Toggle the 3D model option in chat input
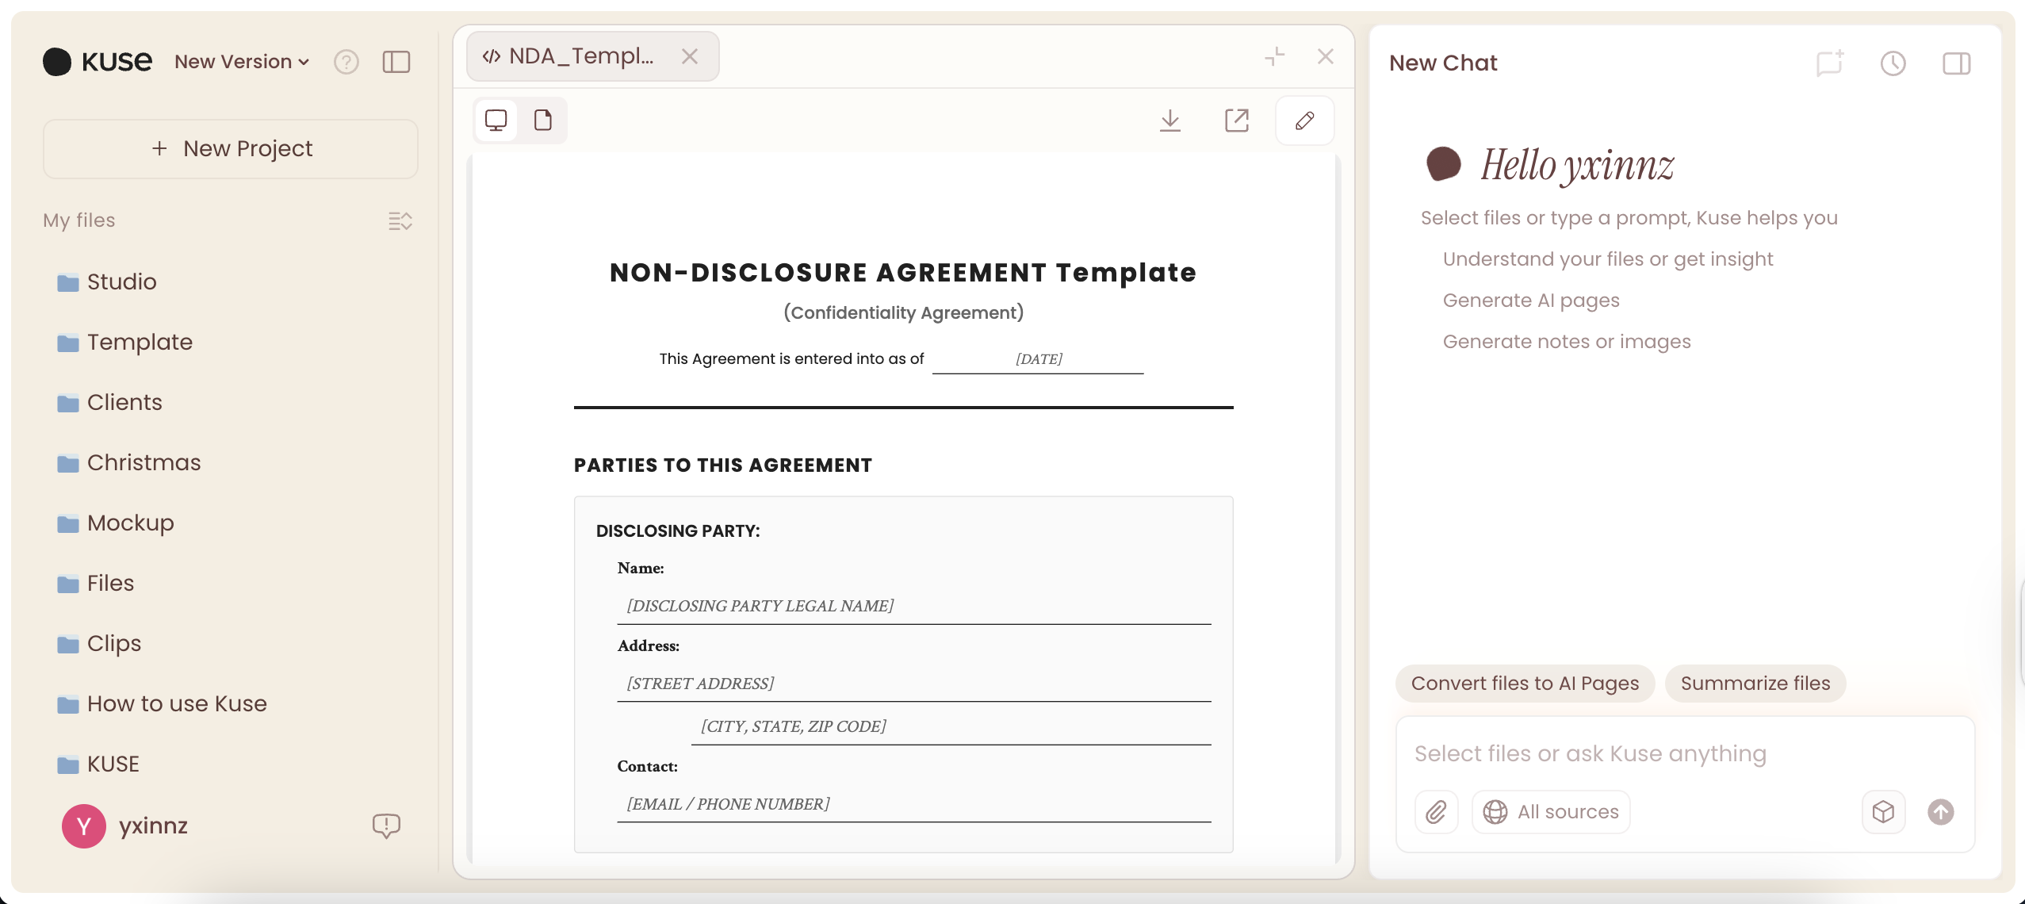This screenshot has height=904, width=2025. (x=1884, y=811)
